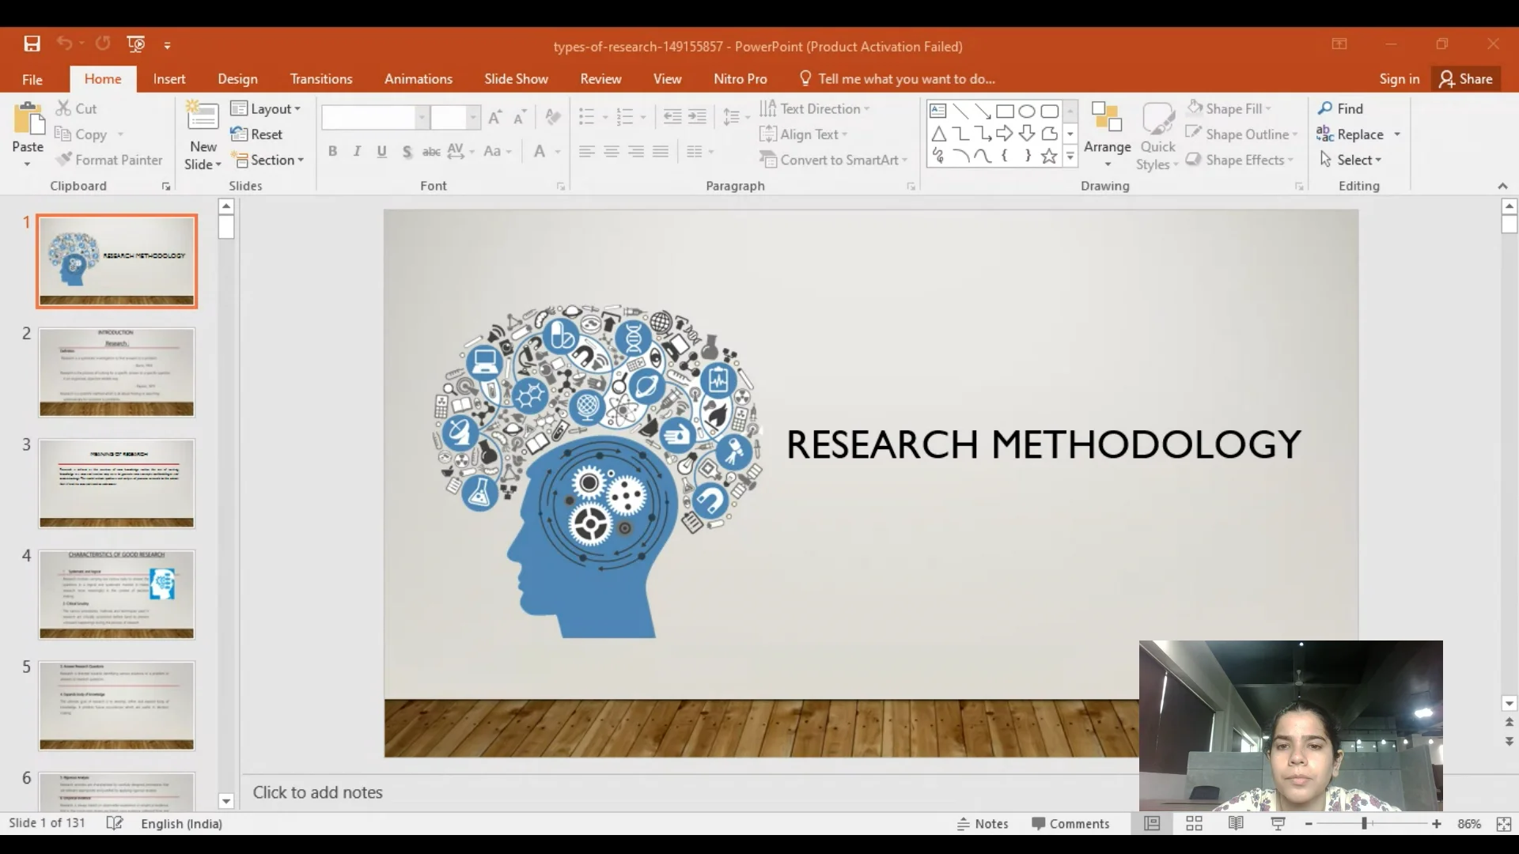Toggle Justify paragraph alignment
This screenshot has width=1519, height=854.
click(x=661, y=151)
